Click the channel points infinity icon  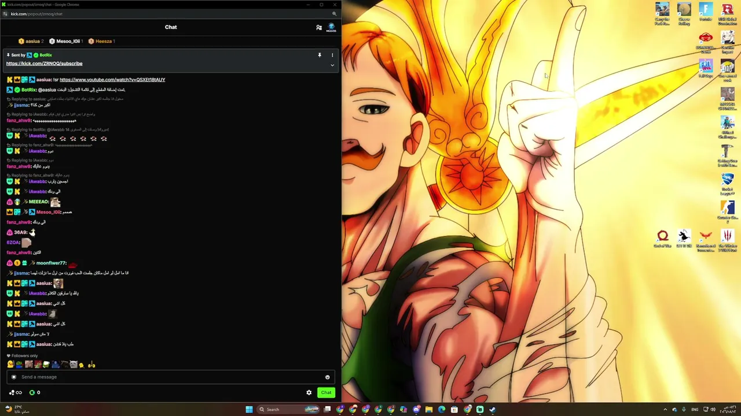click(15, 393)
